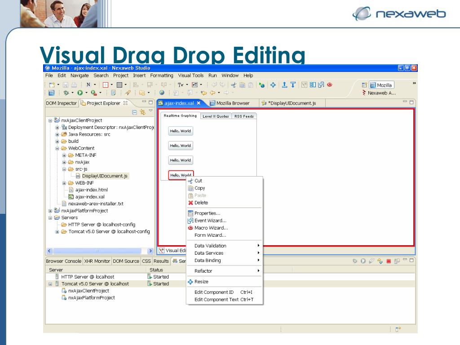
Task: Click the Event Wizard icon in the toolbar
Action: click(321, 85)
